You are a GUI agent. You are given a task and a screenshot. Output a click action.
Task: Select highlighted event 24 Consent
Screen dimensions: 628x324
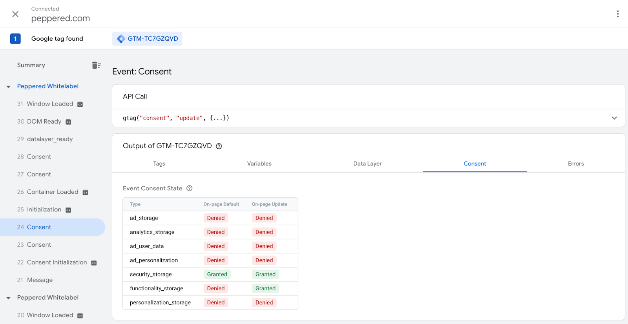[x=53, y=227]
